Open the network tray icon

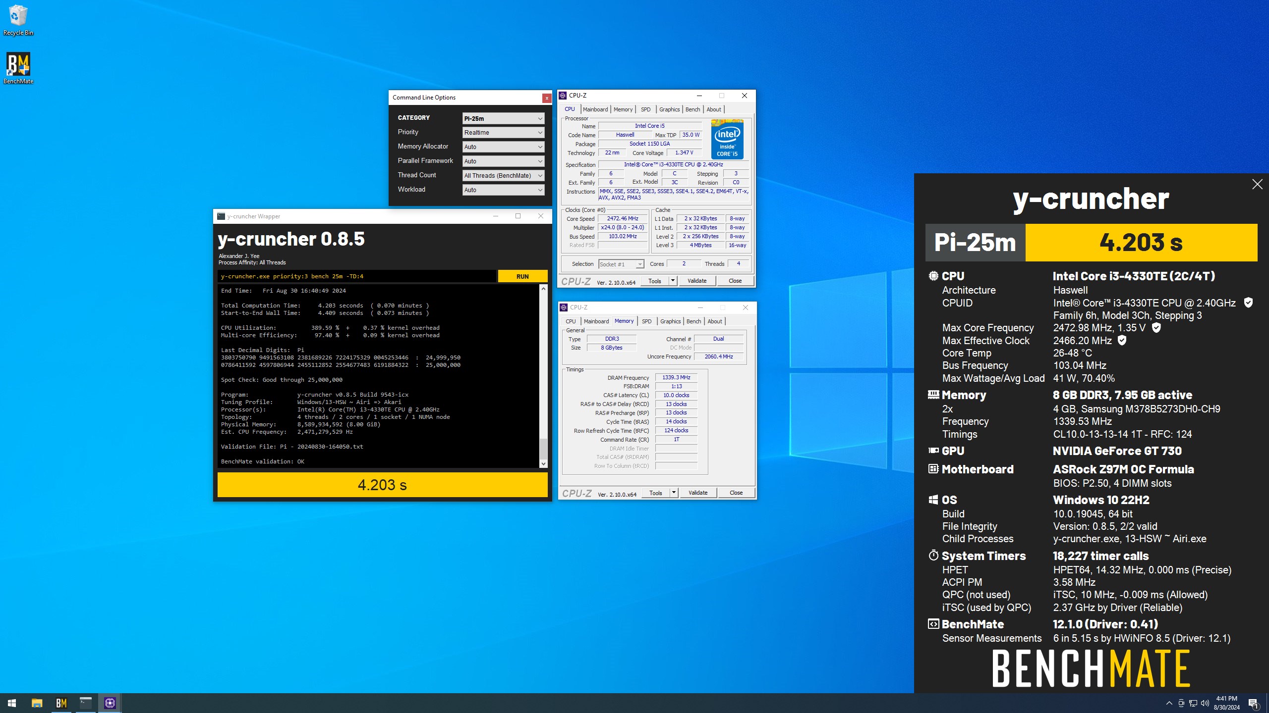pos(1193,703)
